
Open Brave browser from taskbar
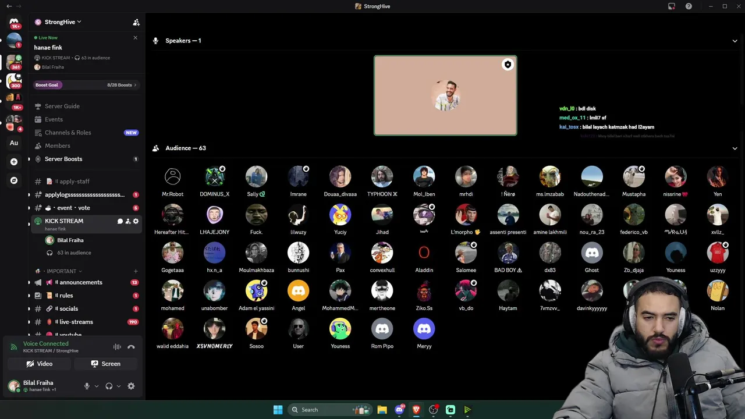[416, 410]
